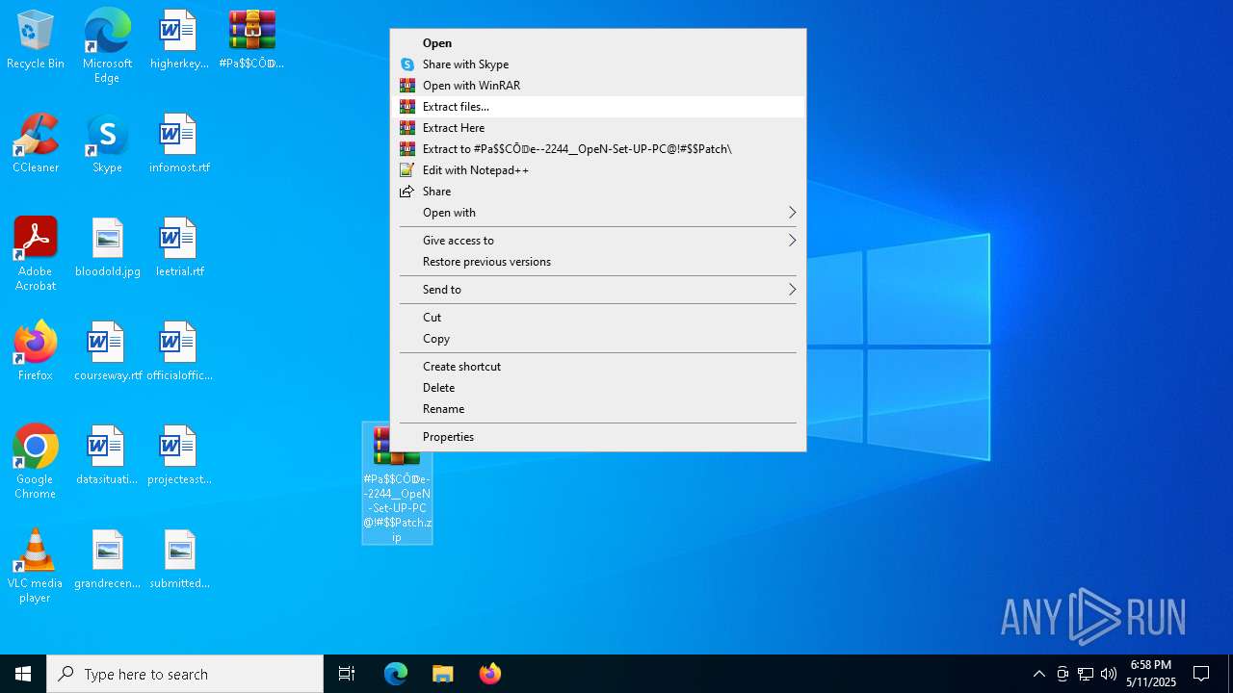This screenshot has height=693, width=1233.
Task: Open VLC media player shortcut
Action: [36, 567]
